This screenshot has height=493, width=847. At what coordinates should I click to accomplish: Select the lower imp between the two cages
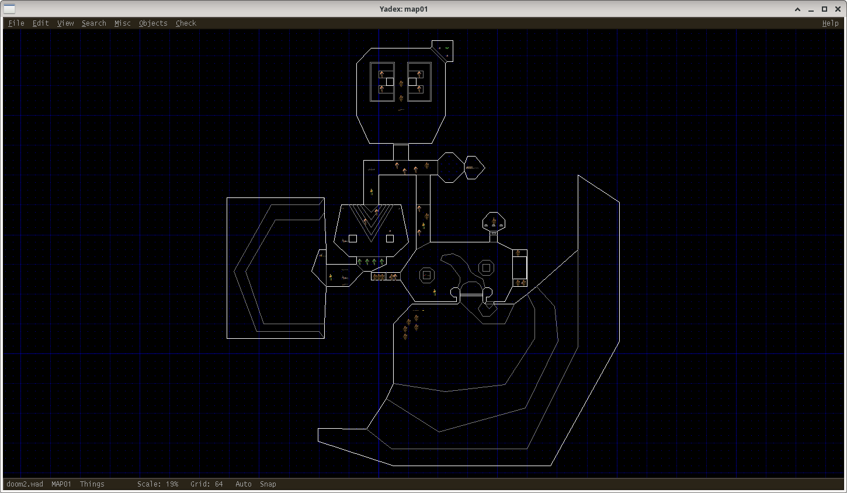(x=401, y=98)
